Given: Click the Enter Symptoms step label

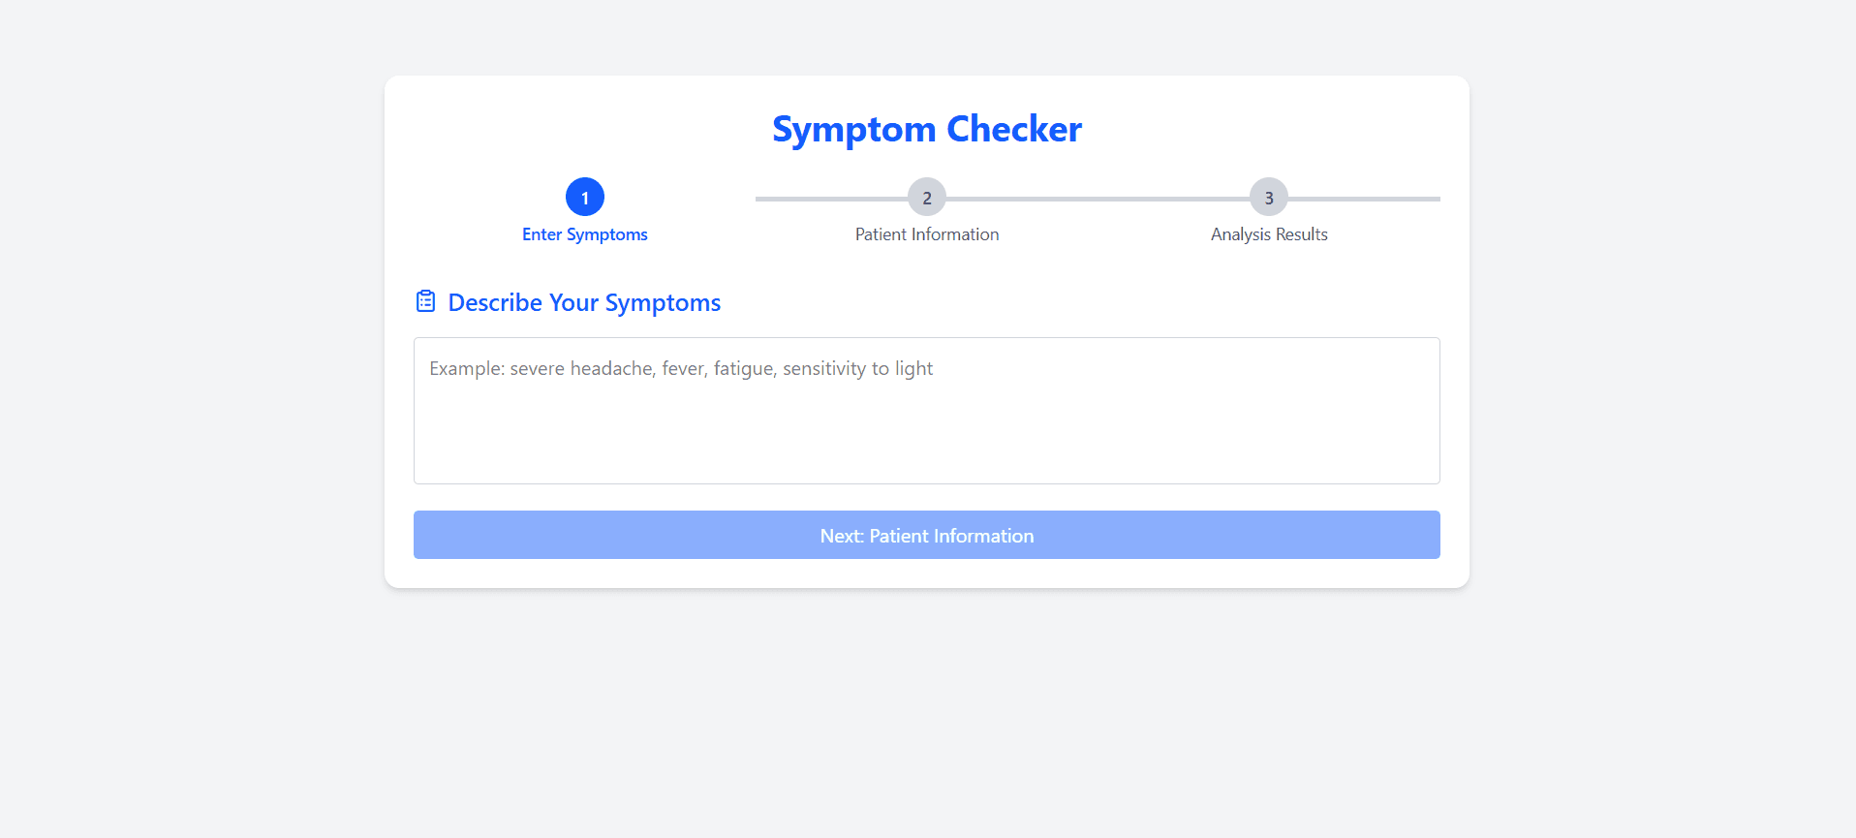Looking at the screenshot, I should (585, 234).
